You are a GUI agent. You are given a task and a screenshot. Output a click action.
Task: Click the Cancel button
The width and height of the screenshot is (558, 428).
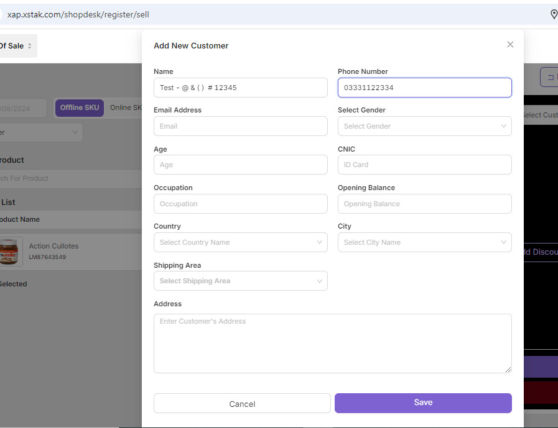point(242,404)
